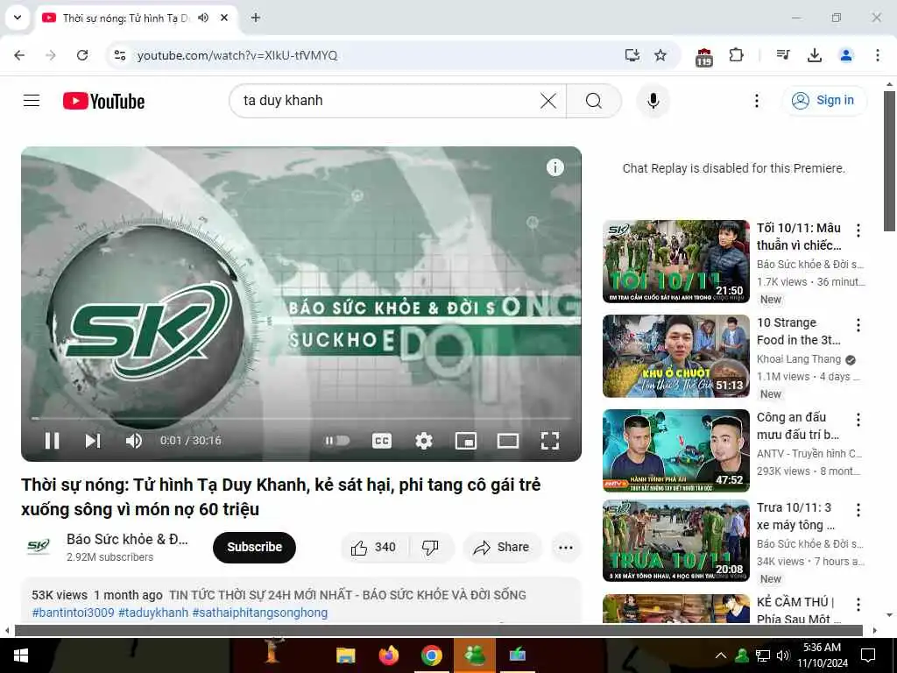Screen dimensions: 897x673
Task: Click the Sign in button
Action: tap(823, 101)
